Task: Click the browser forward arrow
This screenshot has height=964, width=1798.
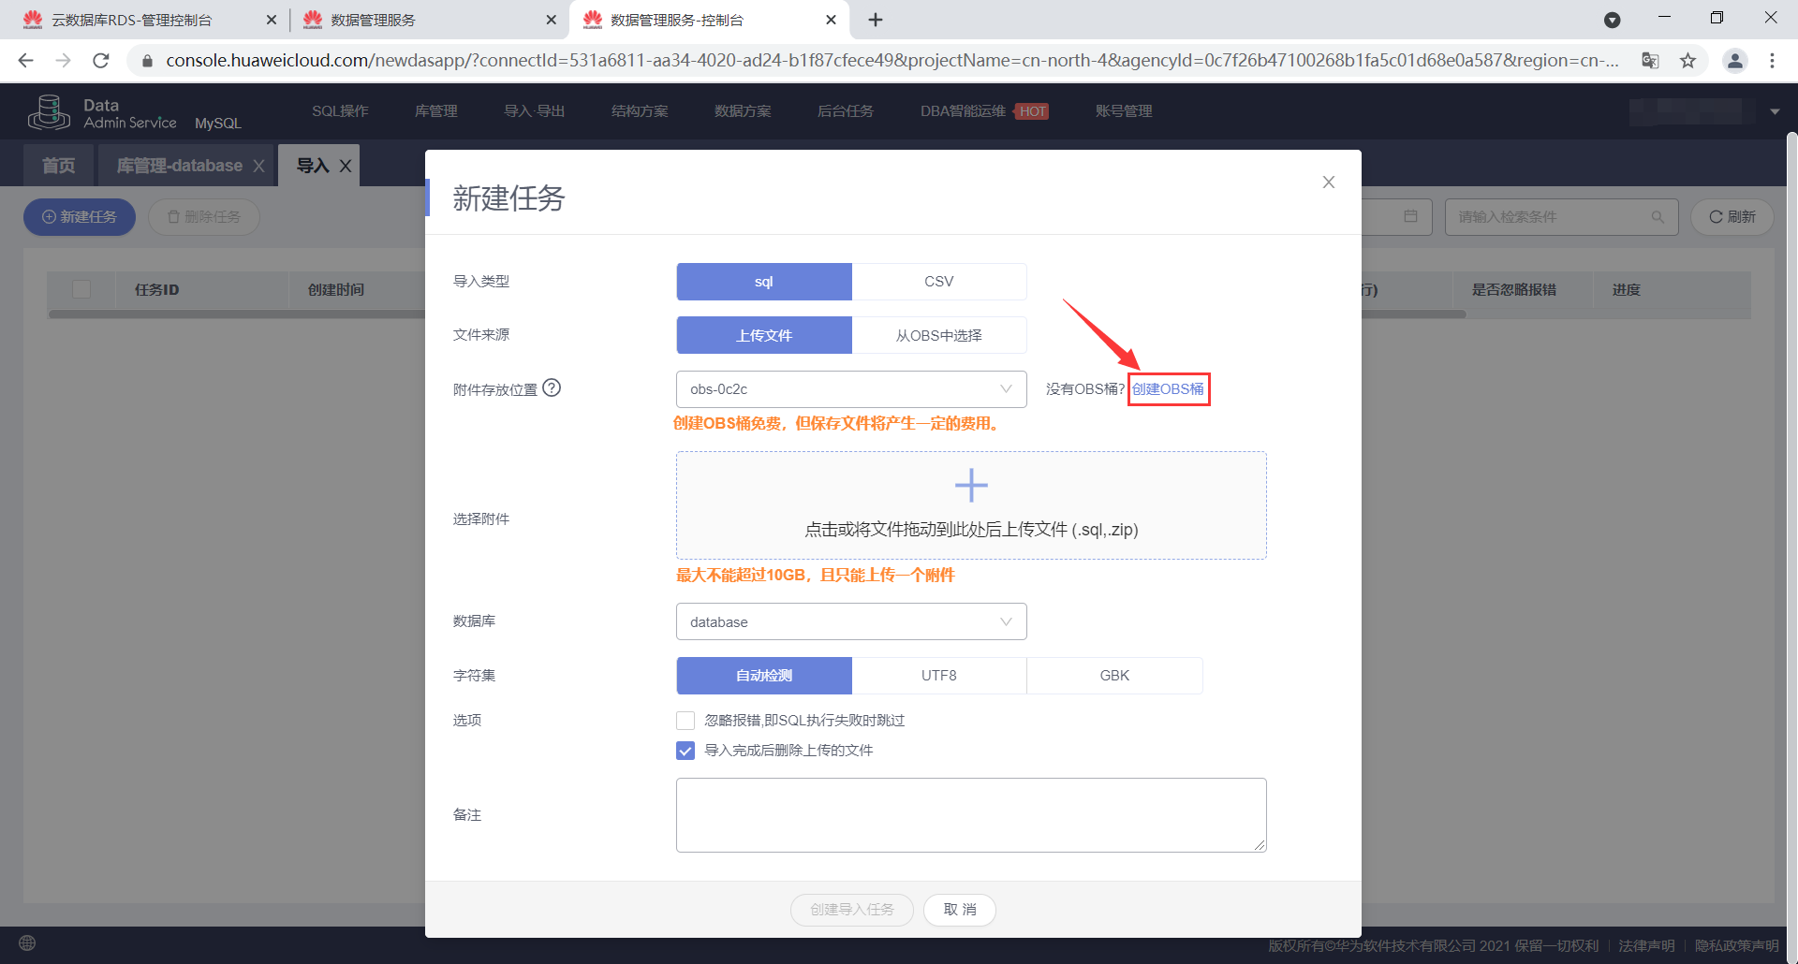Action: (x=63, y=60)
